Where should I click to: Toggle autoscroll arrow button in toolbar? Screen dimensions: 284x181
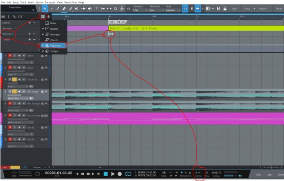[197, 9]
